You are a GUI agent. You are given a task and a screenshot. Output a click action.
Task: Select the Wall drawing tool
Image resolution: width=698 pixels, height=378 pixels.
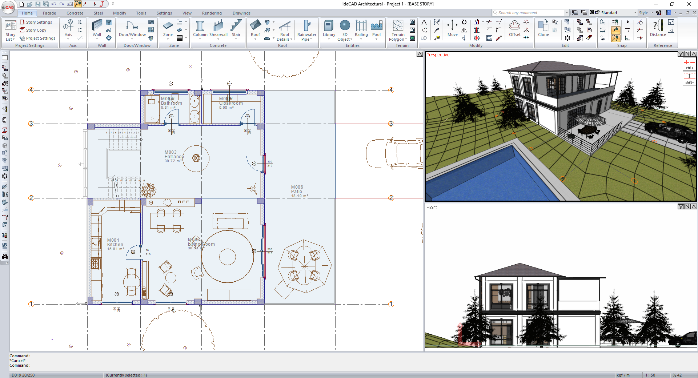(x=97, y=29)
